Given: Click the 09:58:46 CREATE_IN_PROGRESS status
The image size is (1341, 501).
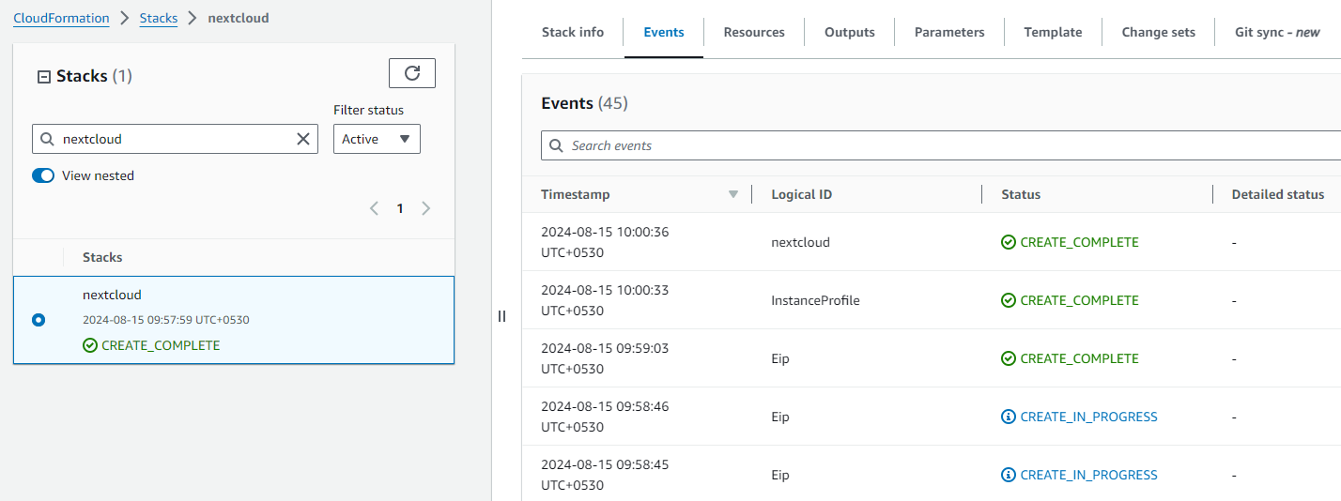Looking at the screenshot, I should 1088,417.
